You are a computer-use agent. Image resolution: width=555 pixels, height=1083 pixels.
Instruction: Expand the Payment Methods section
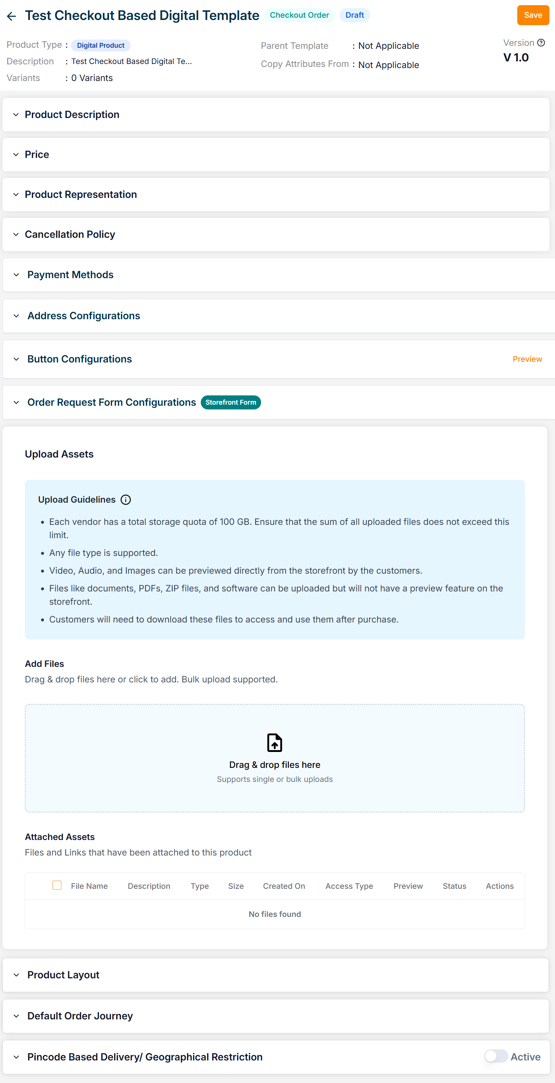coord(70,275)
